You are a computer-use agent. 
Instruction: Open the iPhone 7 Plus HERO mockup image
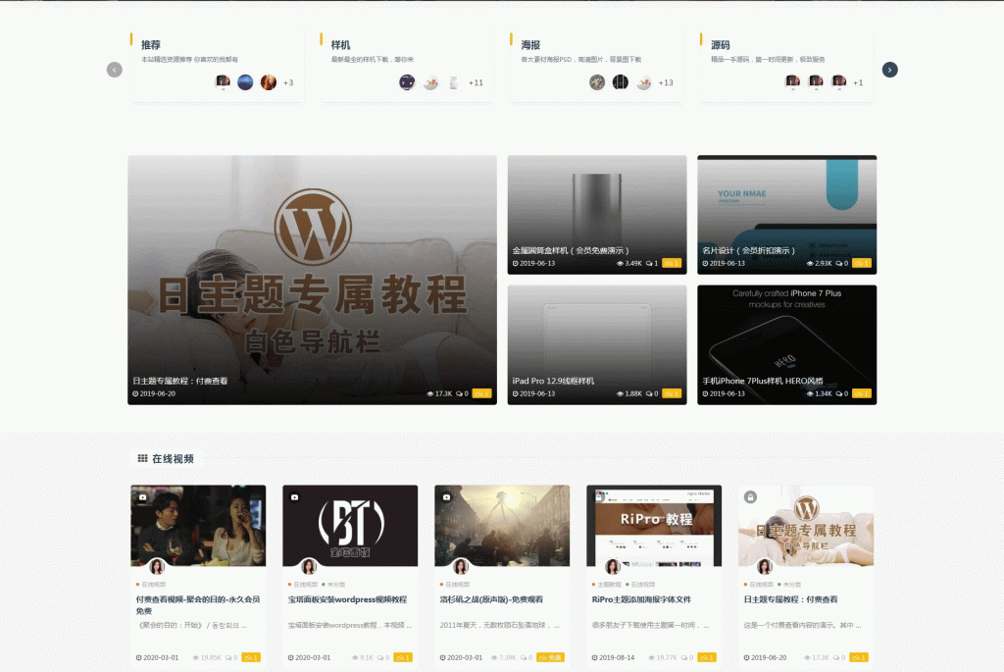[x=787, y=344]
